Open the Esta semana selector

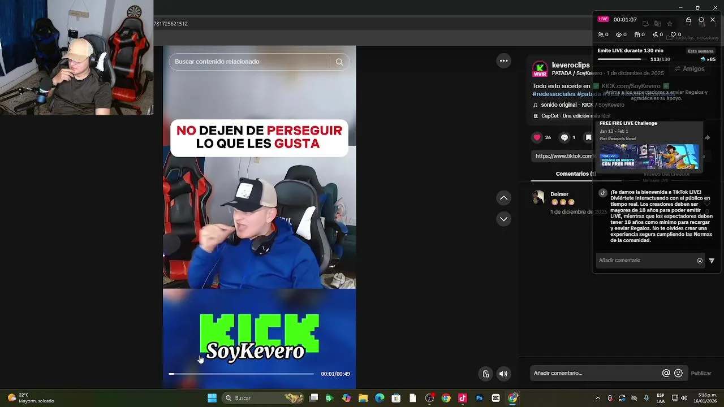pyautogui.click(x=700, y=51)
